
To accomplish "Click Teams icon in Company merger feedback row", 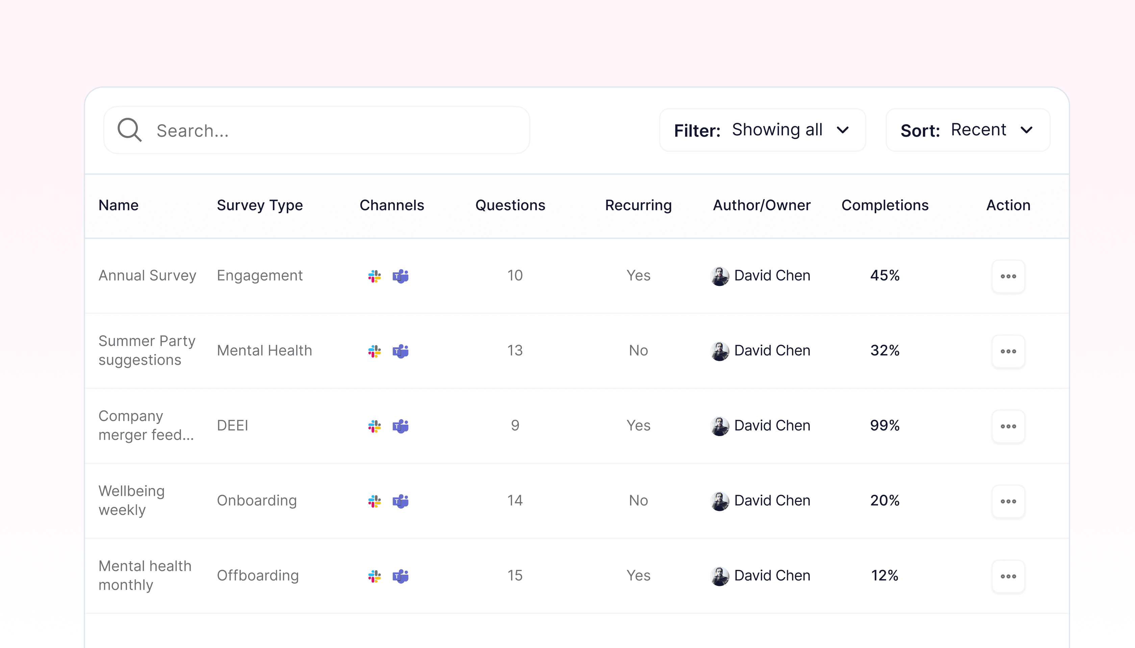I will click(x=400, y=426).
